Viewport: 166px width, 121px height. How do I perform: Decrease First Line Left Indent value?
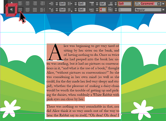click(57, 11)
